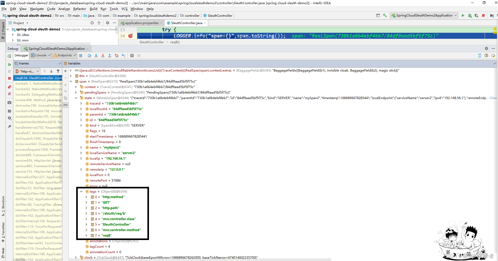Image resolution: width=498 pixels, height=261 pixels.
Task: Open the File menu
Action: coord(4,9)
